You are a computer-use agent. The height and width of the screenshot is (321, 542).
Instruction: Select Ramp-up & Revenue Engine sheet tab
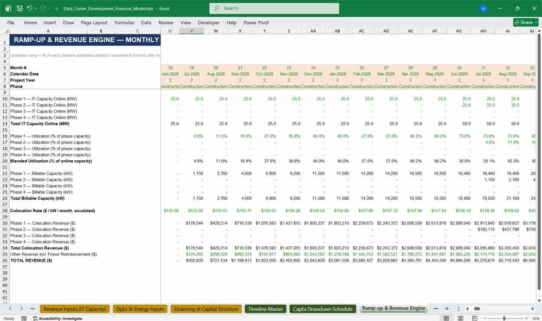393,308
